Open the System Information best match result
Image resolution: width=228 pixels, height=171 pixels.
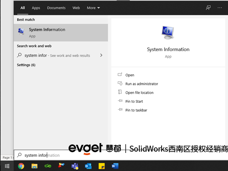pos(61,33)
